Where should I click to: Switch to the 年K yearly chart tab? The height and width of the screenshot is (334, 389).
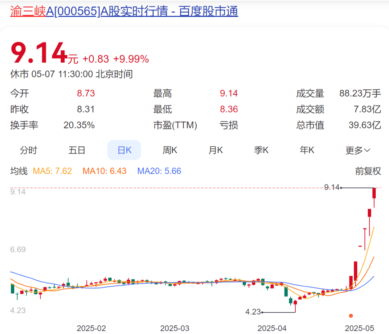pos(307,150)
